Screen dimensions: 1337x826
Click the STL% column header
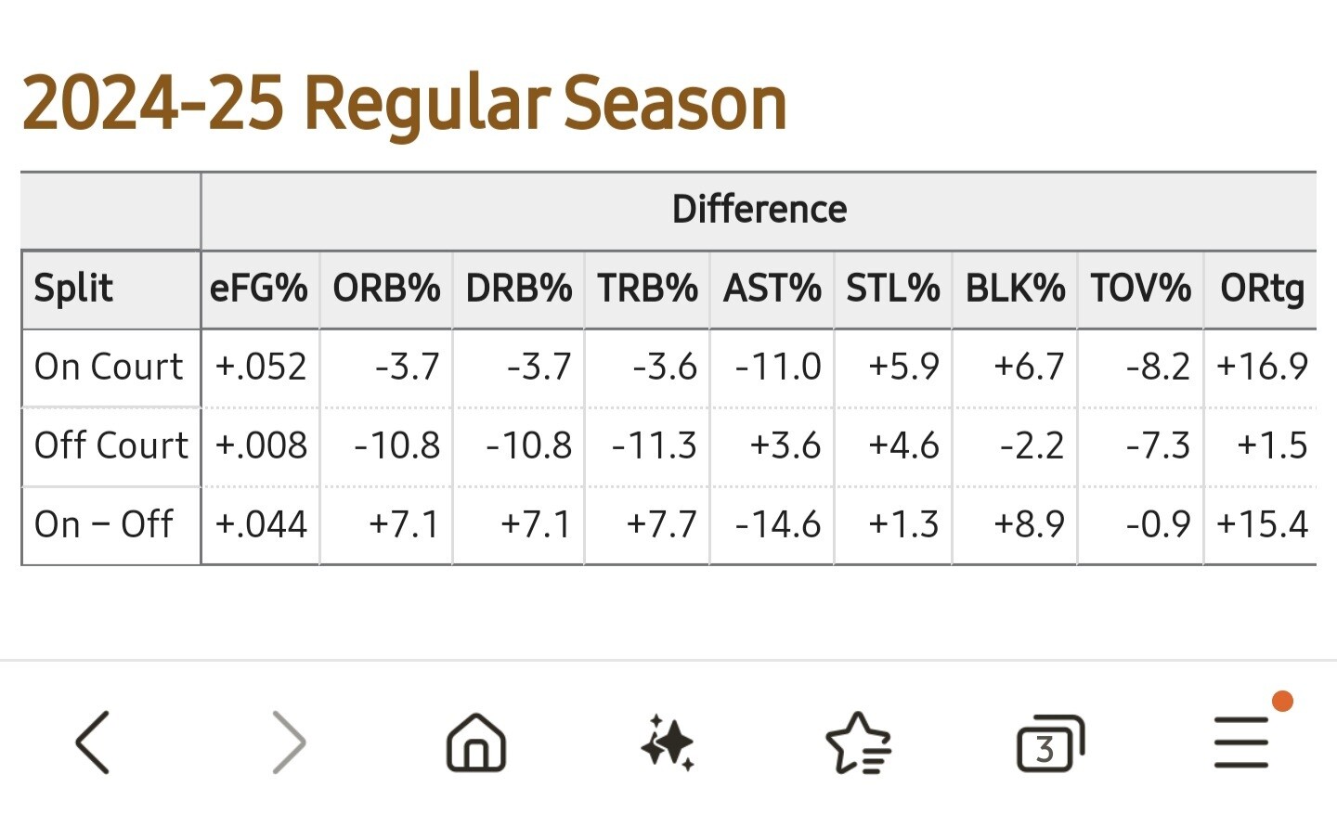[x=892, y=289]
